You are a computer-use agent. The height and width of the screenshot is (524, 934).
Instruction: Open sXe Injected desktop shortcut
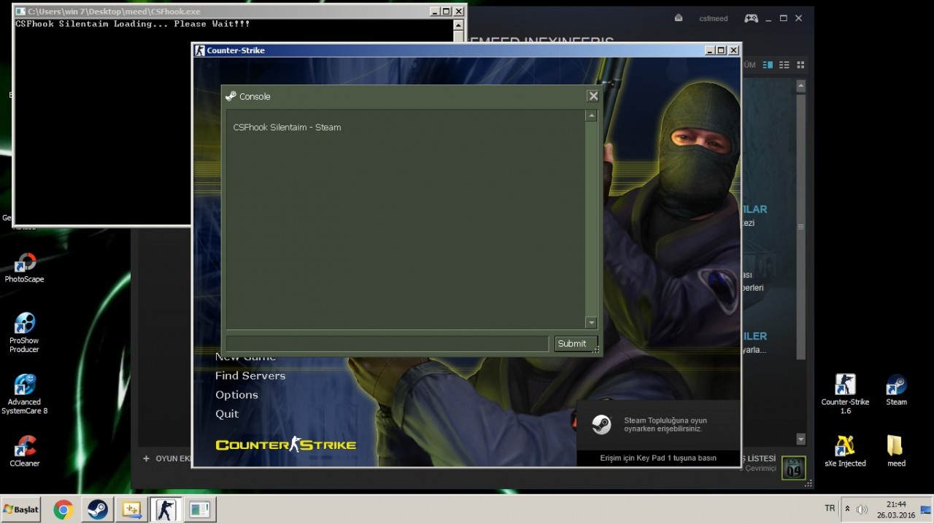point(845,451)
